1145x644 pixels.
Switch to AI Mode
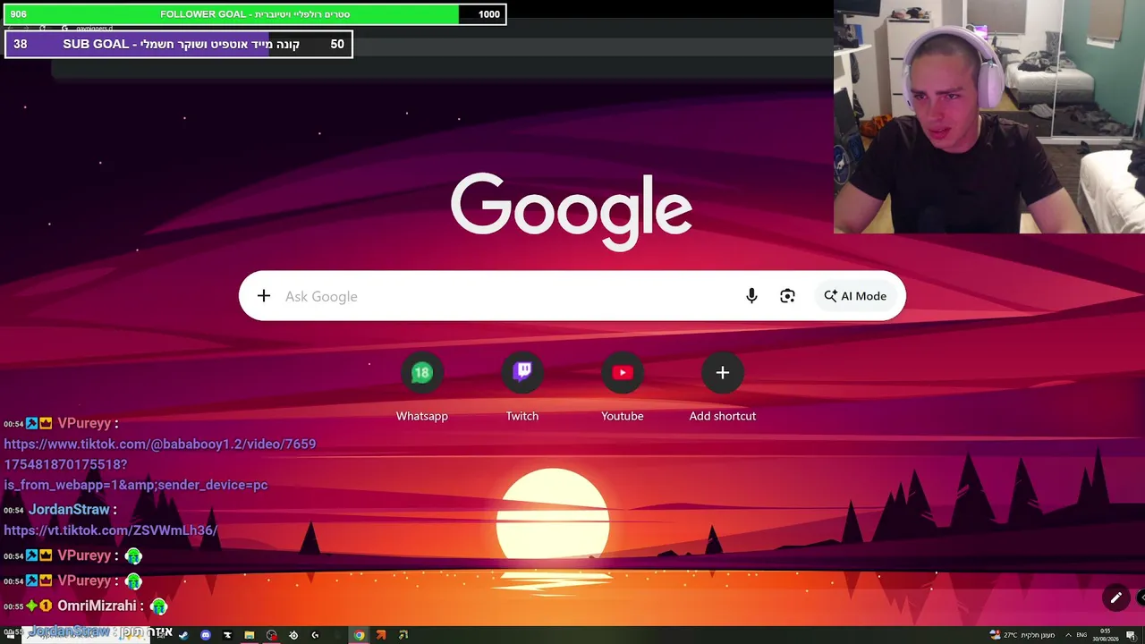(856, 296)
